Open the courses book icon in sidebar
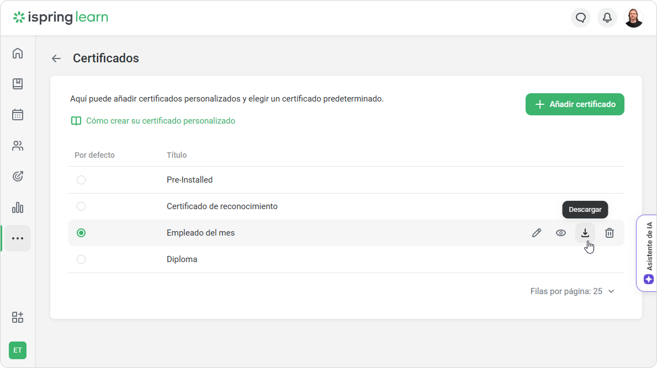The width and height of the screenshot is (657, 368). pos(18,84)
